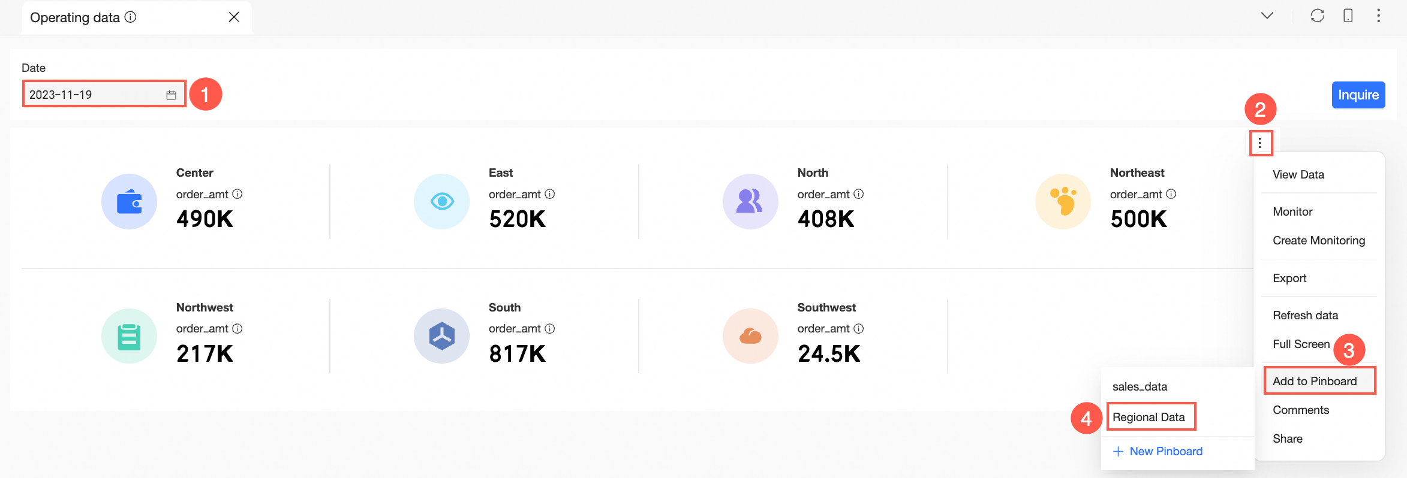Choose Add to Pinboard
The image size is (1407, 478).
1319,381
